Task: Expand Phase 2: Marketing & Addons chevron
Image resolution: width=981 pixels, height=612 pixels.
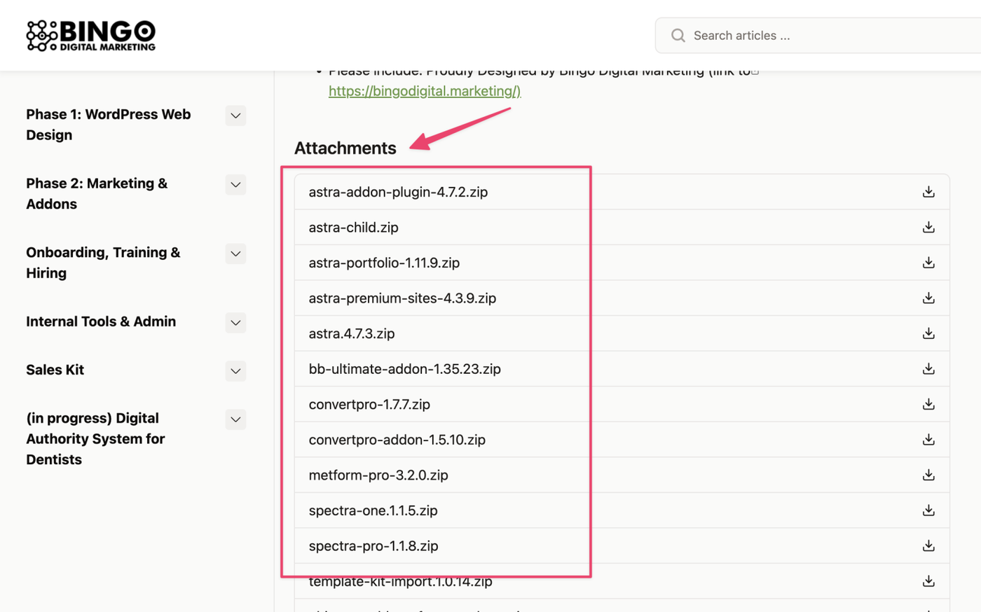Action: pos(235,185)
